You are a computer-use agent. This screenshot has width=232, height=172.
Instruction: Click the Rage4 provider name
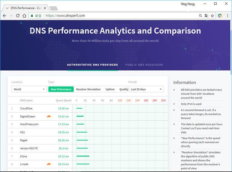[x=24, y=140]
